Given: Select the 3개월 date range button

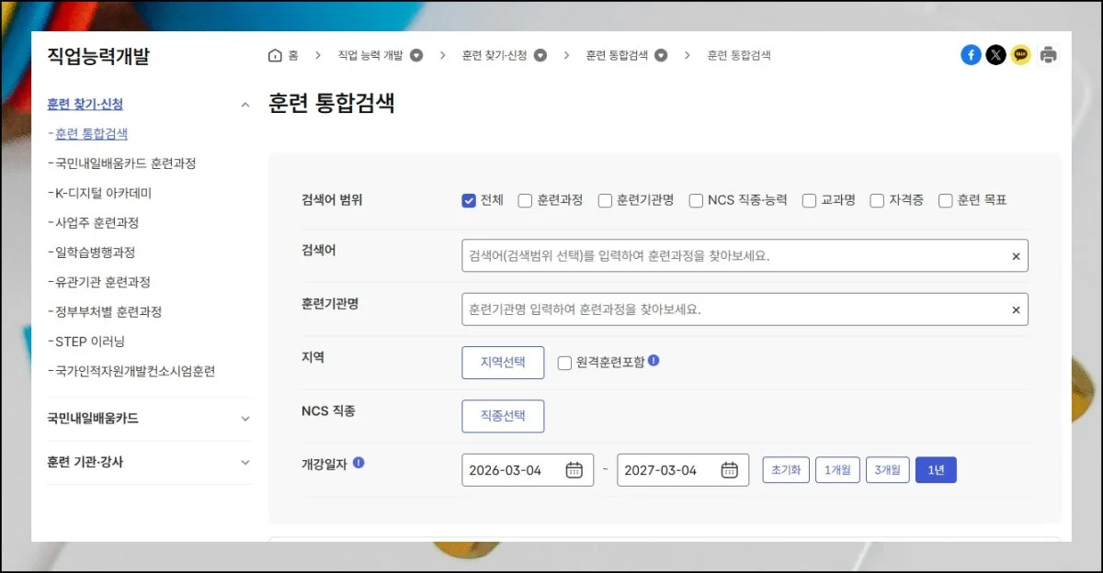Looking at the screenshot, I should click(888, 470).
